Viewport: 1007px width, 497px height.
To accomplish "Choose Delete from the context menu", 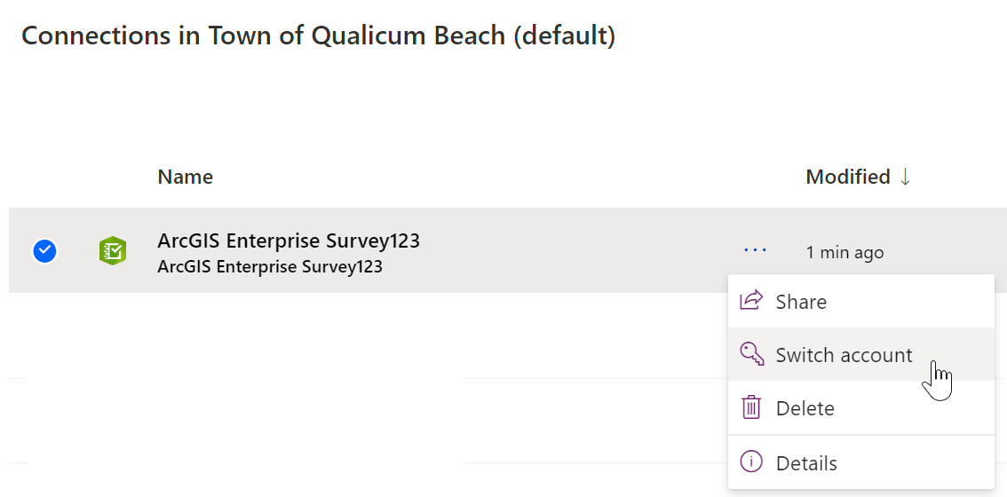I will pyautogui.click(x=805, y=408).
